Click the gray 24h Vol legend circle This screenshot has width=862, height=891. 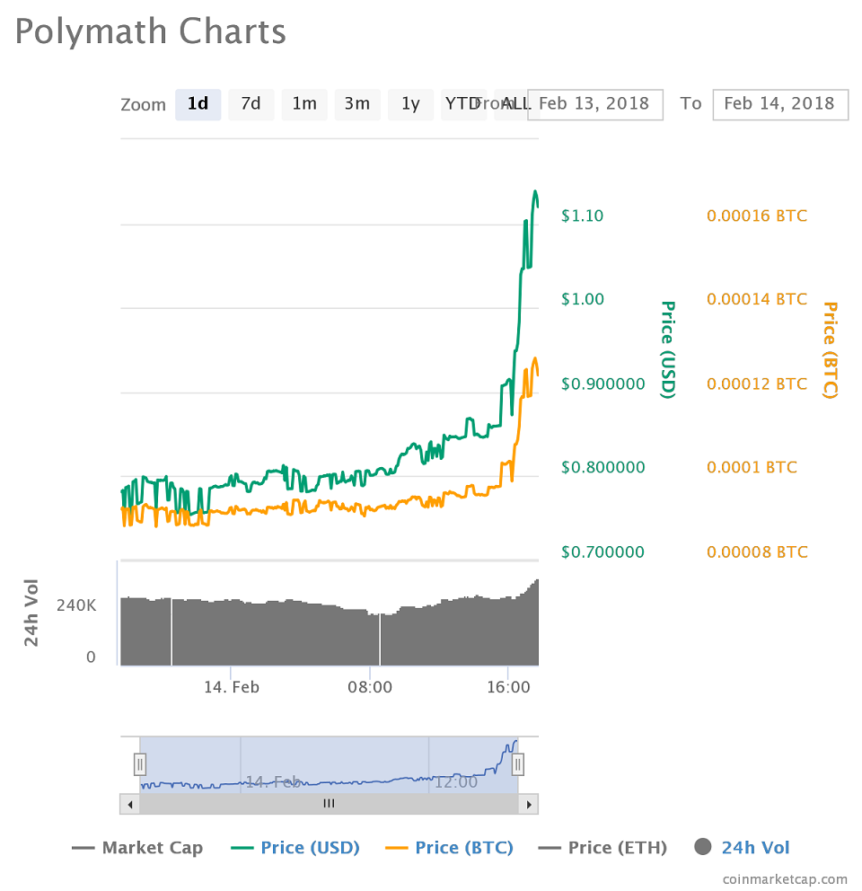click(703, 847)
